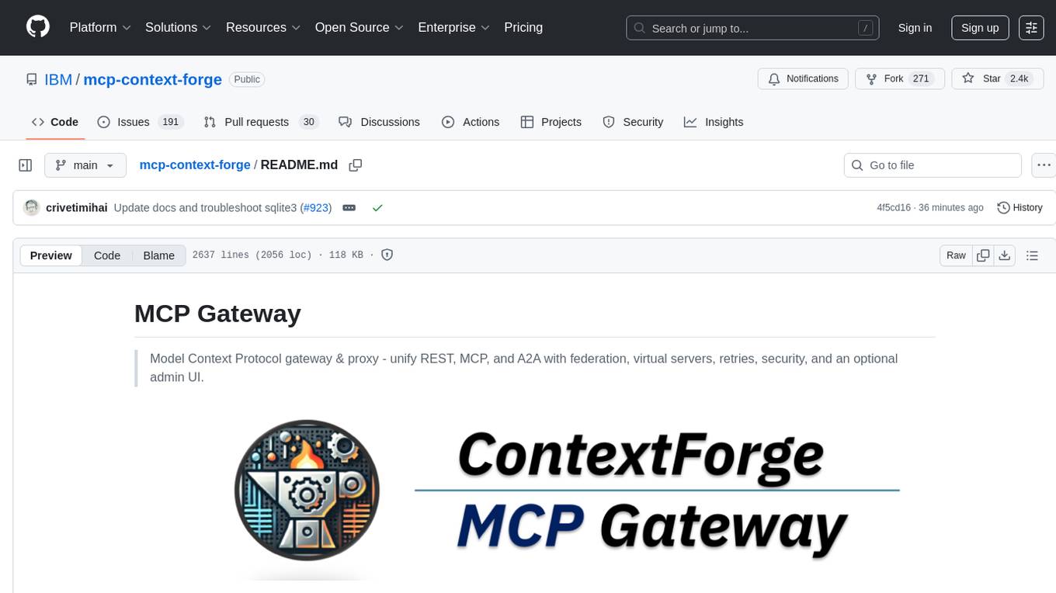This screenshot has width=1056, height=593.
Task: Select the Code view
Action: pos(107,255)
